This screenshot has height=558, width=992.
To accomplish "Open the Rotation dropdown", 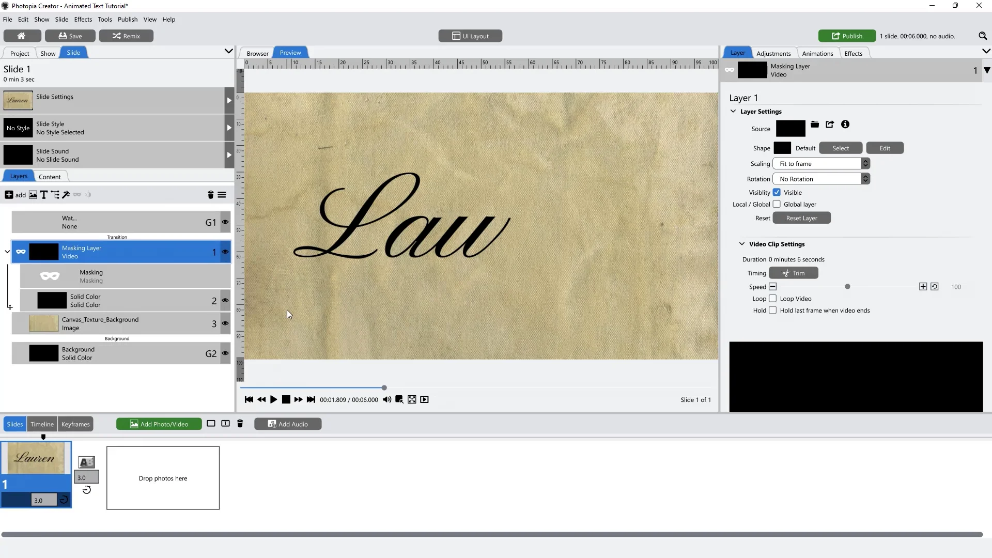I will (821, 179).
